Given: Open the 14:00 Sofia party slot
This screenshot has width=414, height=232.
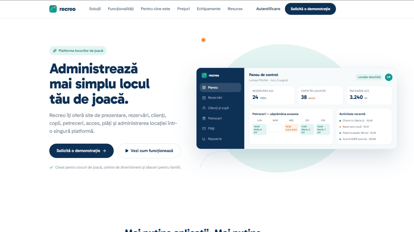Looking at the screenshot, I should pyautogui.click(x=260, y=129).
